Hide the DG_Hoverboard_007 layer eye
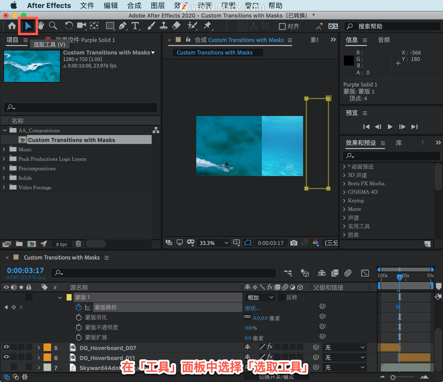This screenshot has height=382, width=443. pos(6,347)
